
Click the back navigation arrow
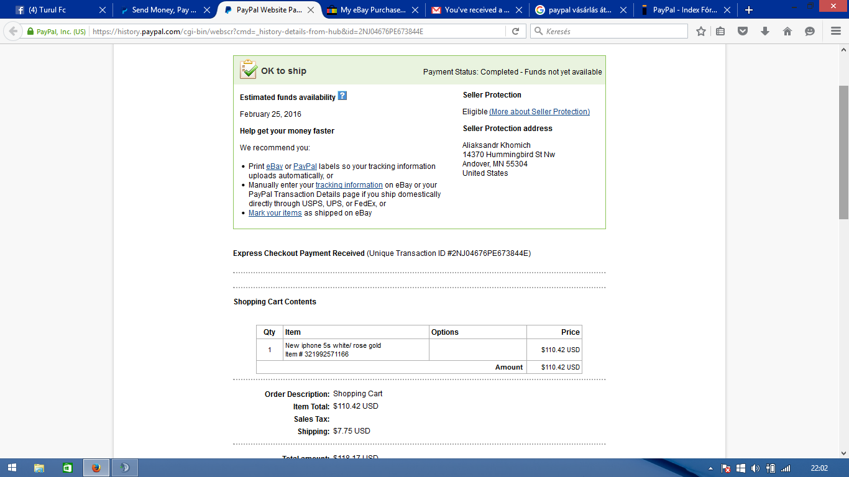point(12,31)
